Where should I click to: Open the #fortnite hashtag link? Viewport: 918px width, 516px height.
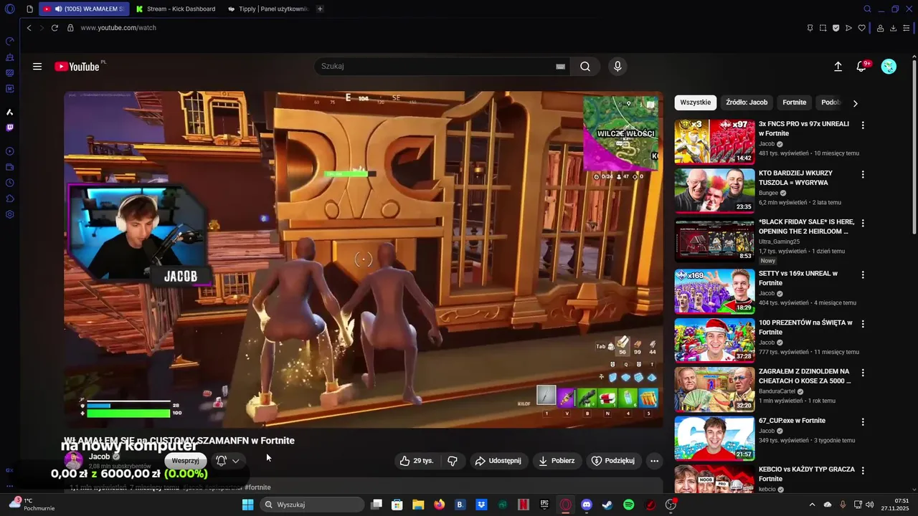[x=257, y=487]
